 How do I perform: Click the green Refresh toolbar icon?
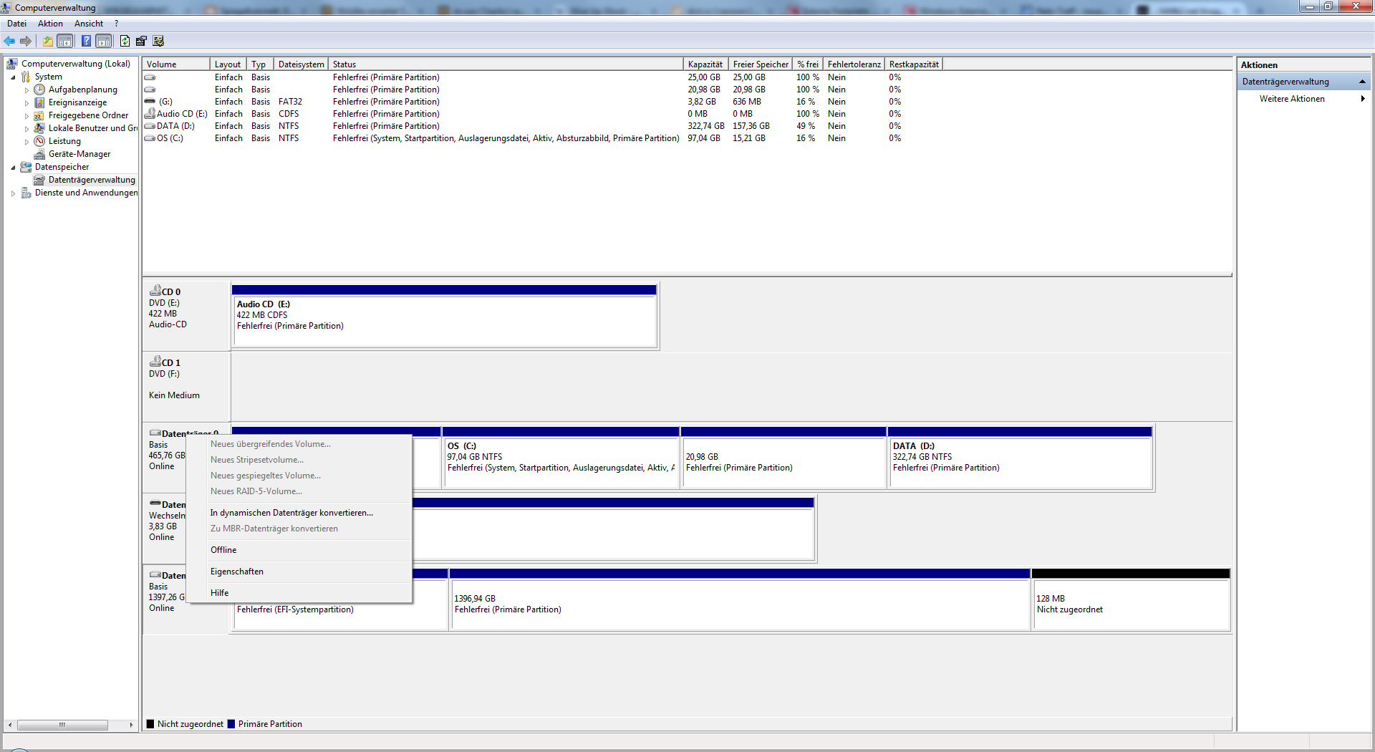[x=125, y=42]
